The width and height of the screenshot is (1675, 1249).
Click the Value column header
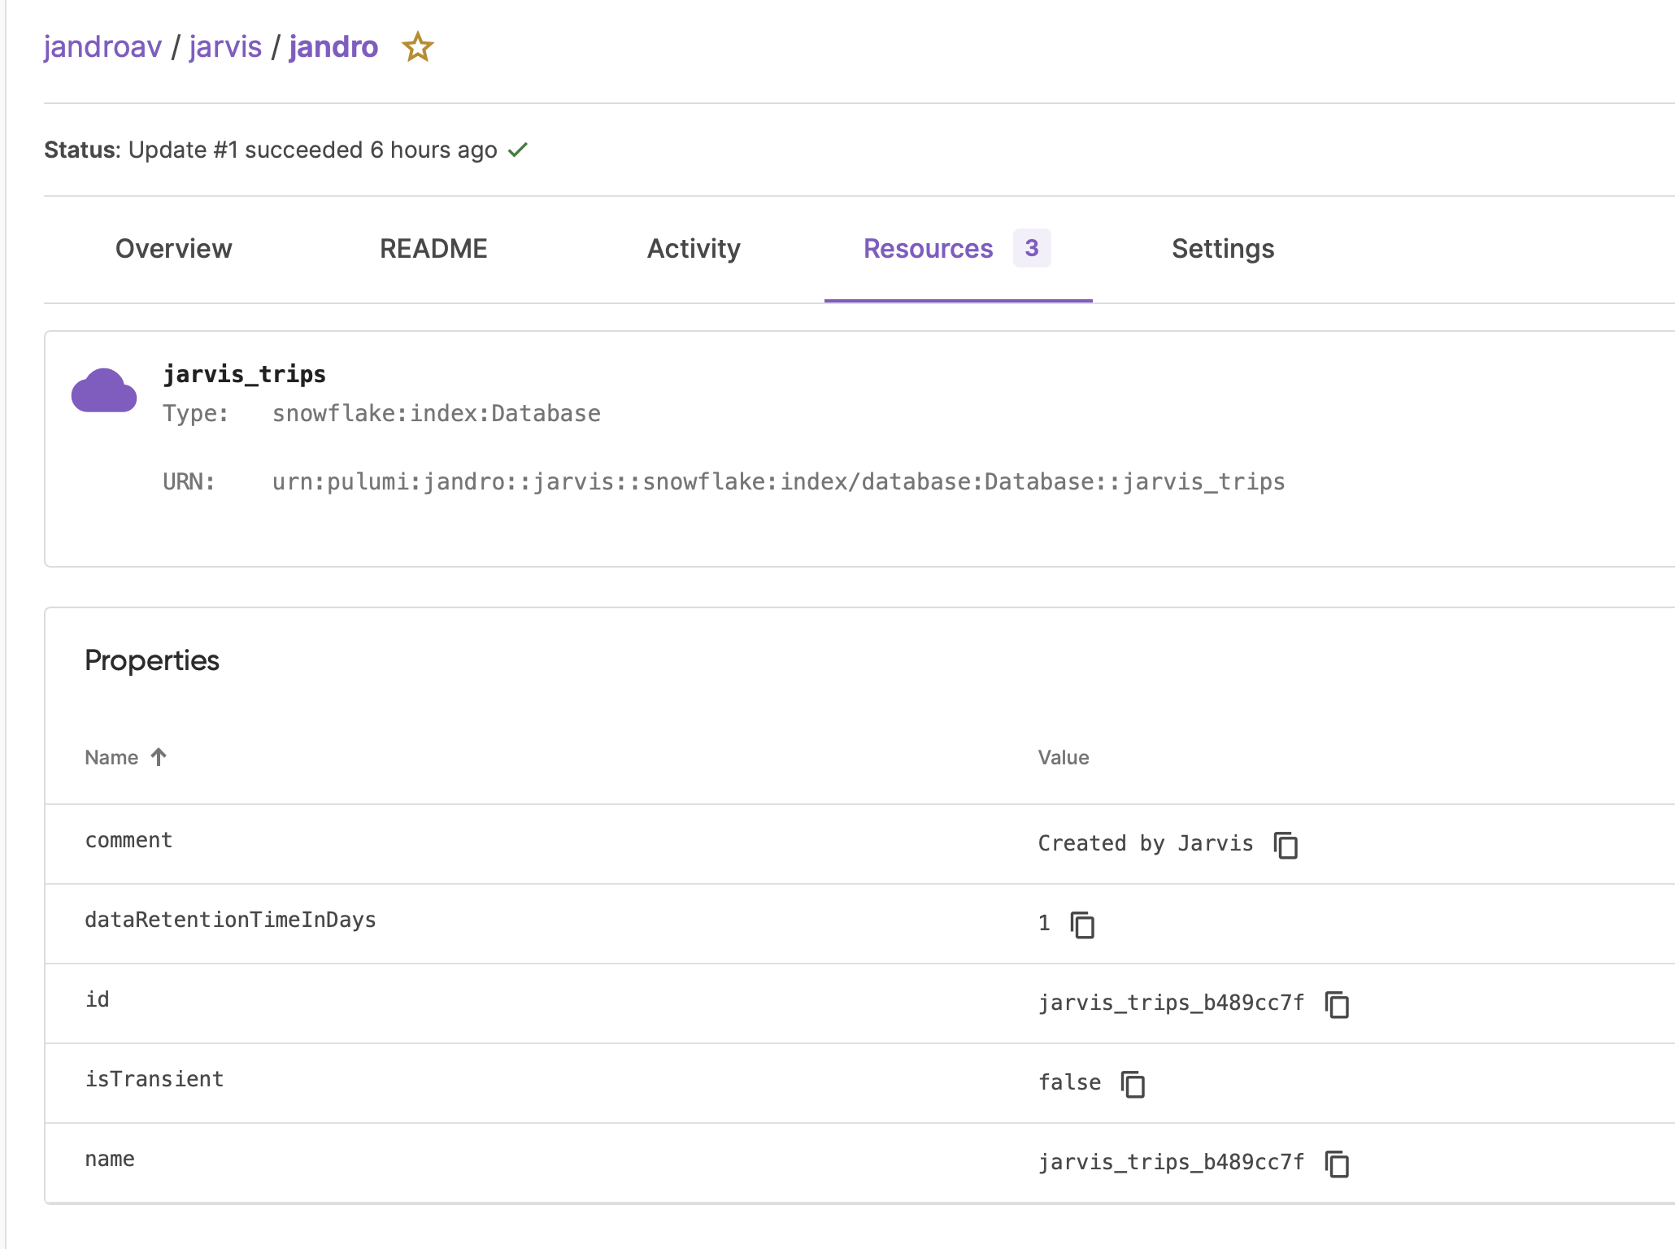pyautogui.click(x=1064, y=757)
